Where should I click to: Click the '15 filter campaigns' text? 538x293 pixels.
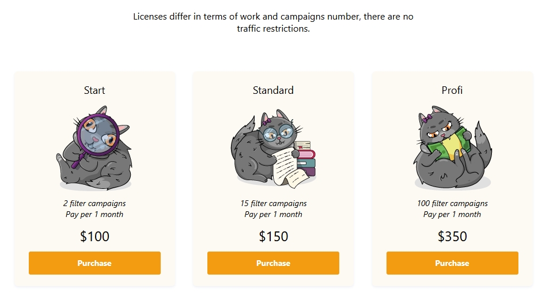(274, 204)
